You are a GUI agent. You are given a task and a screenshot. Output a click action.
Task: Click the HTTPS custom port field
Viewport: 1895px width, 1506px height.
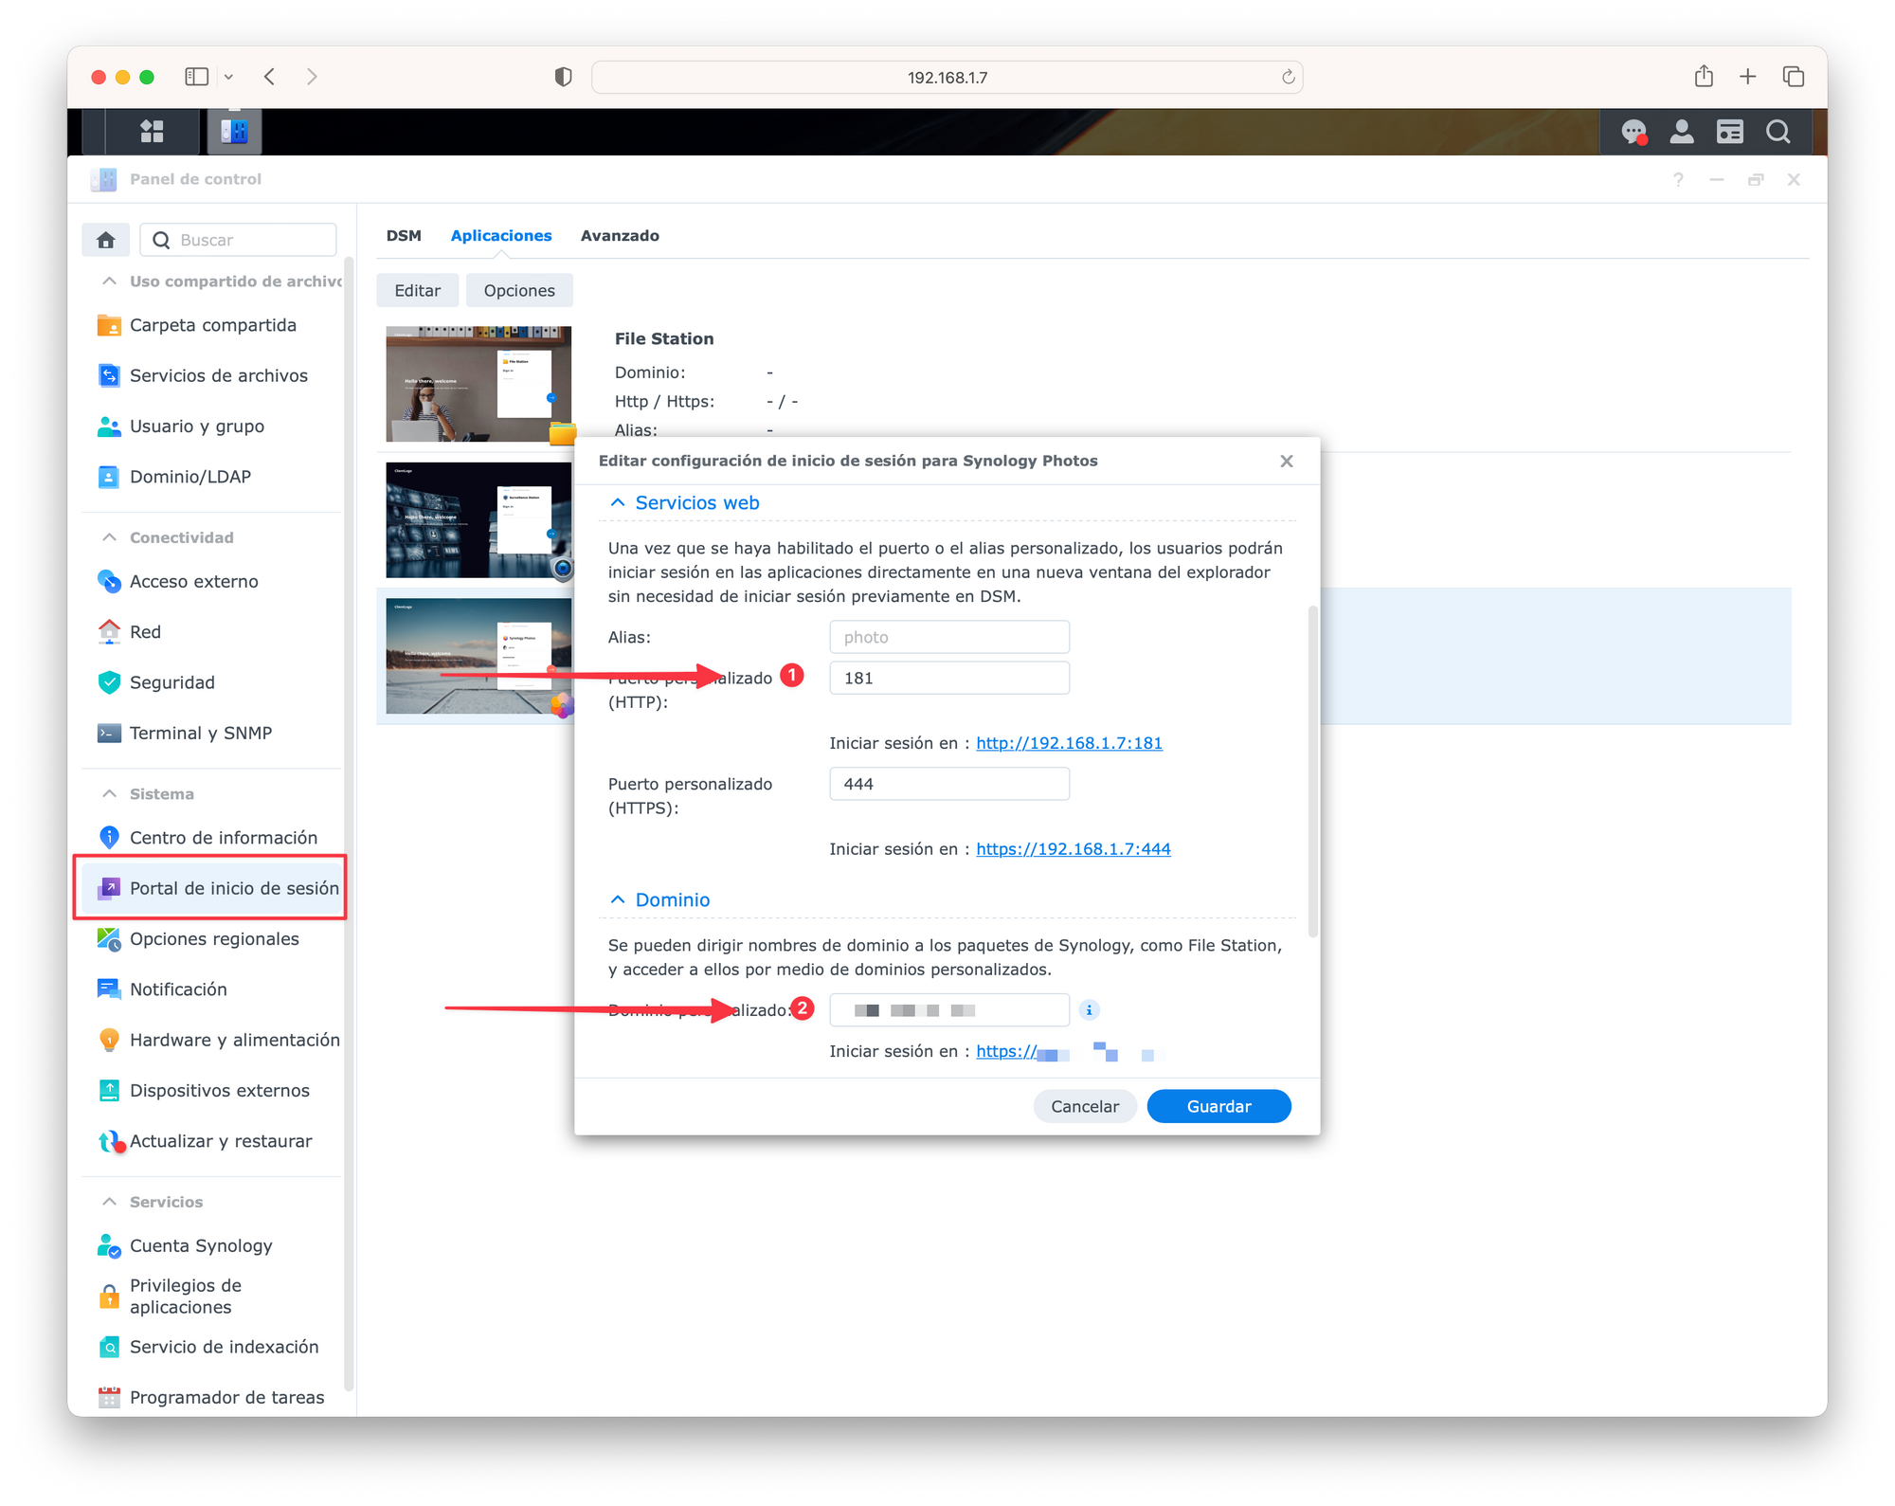(x=949, y=784)
